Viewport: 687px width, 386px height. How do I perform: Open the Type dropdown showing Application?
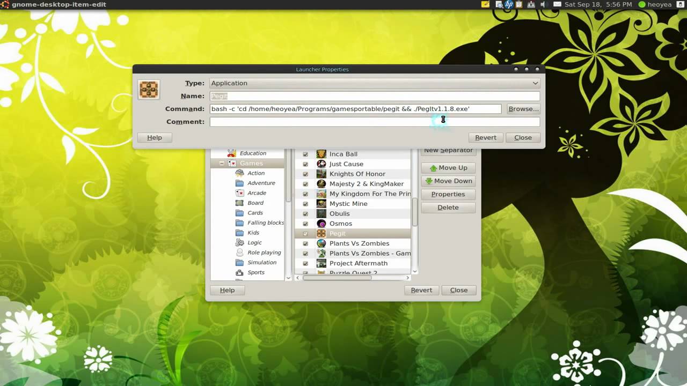tap(375, 83)
